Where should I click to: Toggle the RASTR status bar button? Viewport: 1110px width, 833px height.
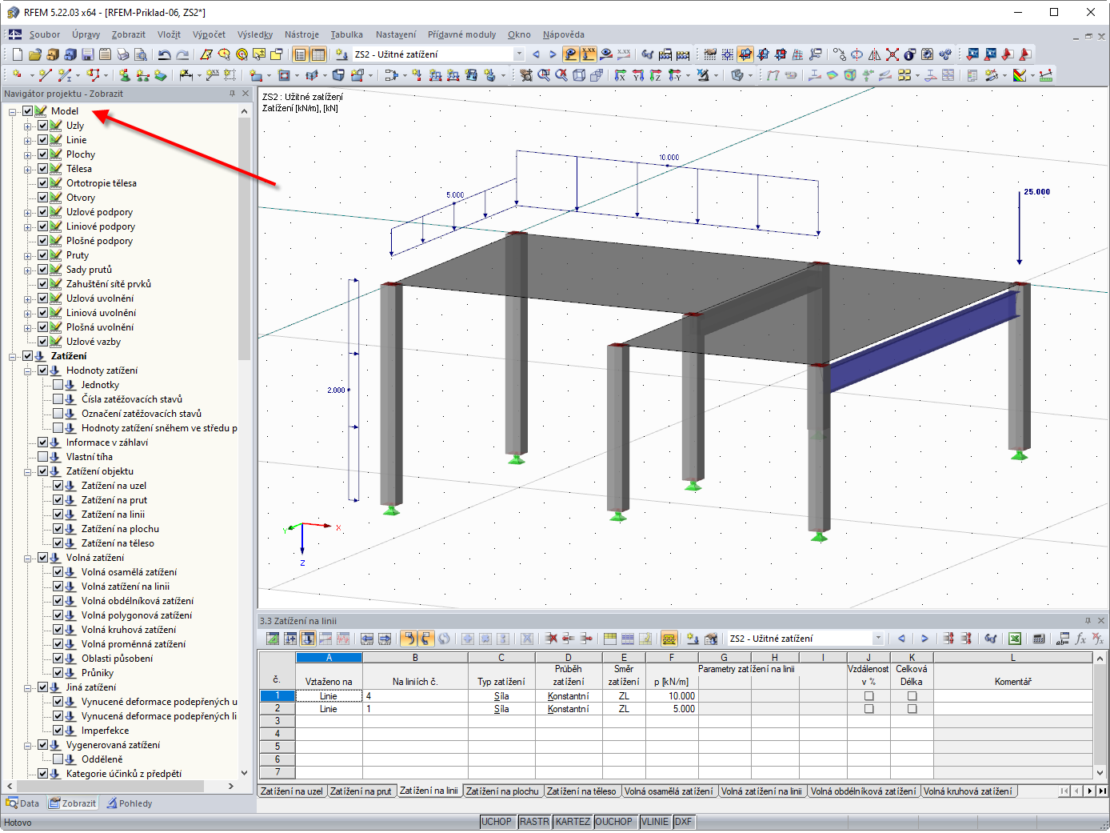[x=534, y=822]
